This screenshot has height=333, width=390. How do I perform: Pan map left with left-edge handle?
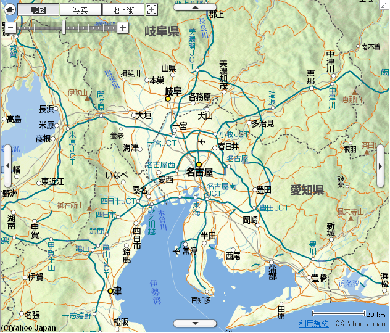coord(7,166)
